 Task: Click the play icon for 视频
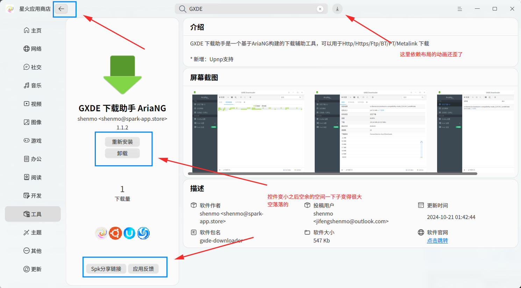27,104
